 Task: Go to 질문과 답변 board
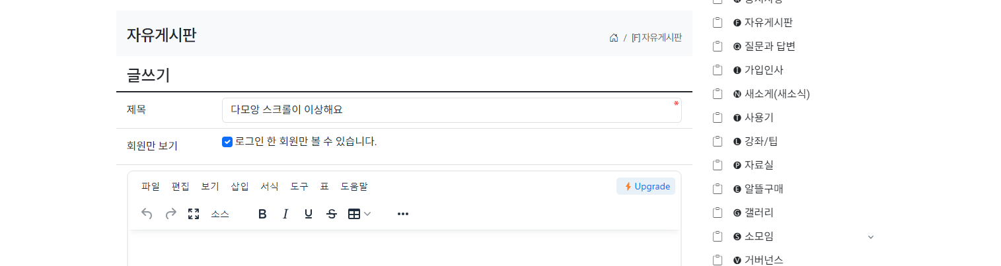tap(770, 46)
